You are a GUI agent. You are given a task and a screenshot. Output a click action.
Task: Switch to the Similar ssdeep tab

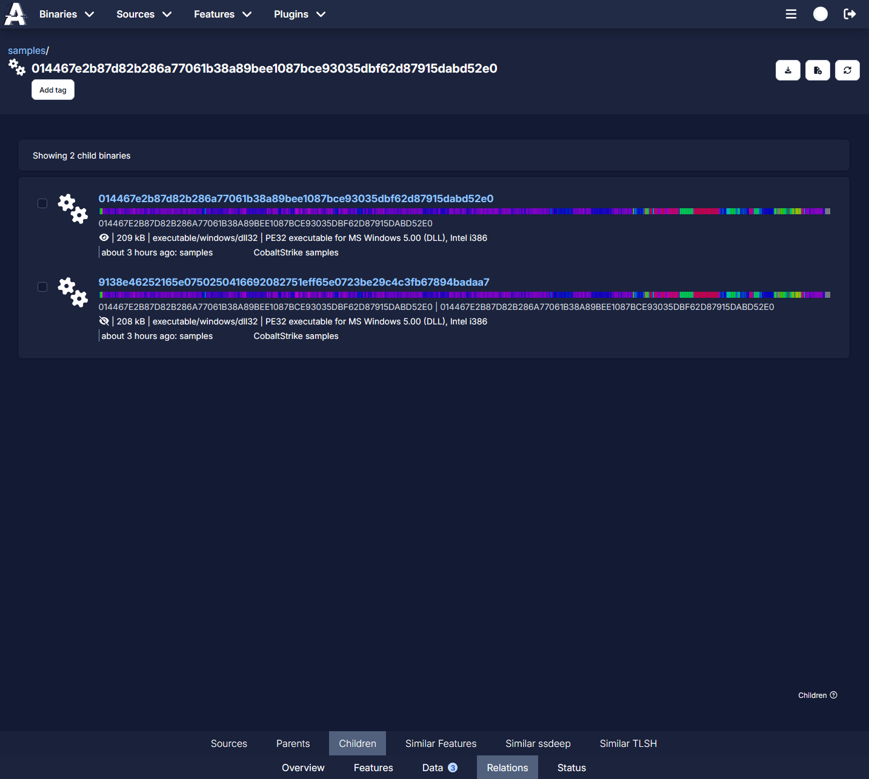coord(538,743)
